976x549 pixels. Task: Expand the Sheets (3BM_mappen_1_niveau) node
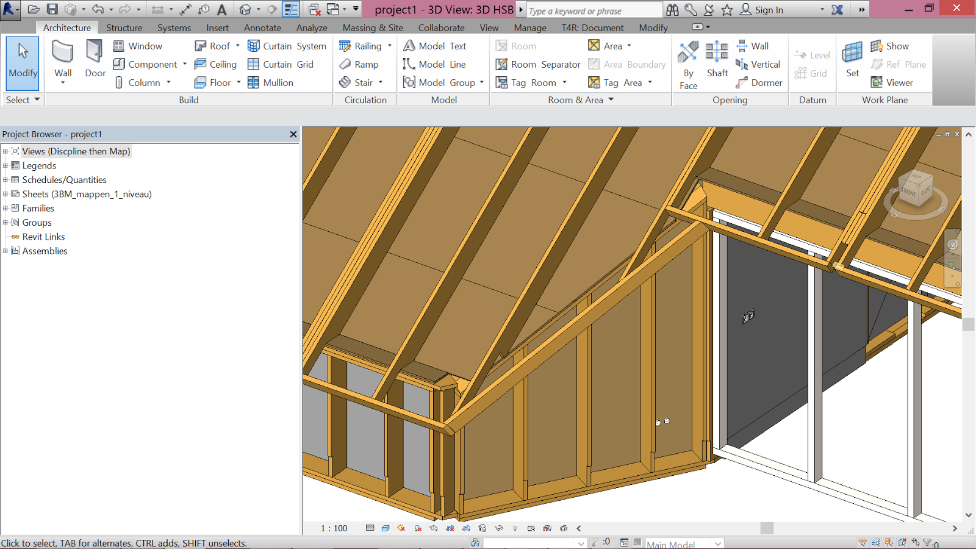(x=5, y=194)
